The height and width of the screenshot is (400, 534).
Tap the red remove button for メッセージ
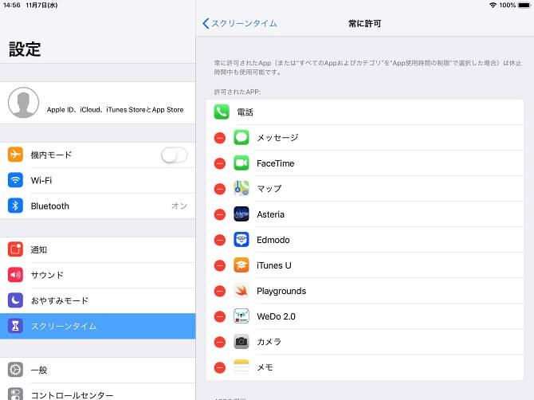220,138
